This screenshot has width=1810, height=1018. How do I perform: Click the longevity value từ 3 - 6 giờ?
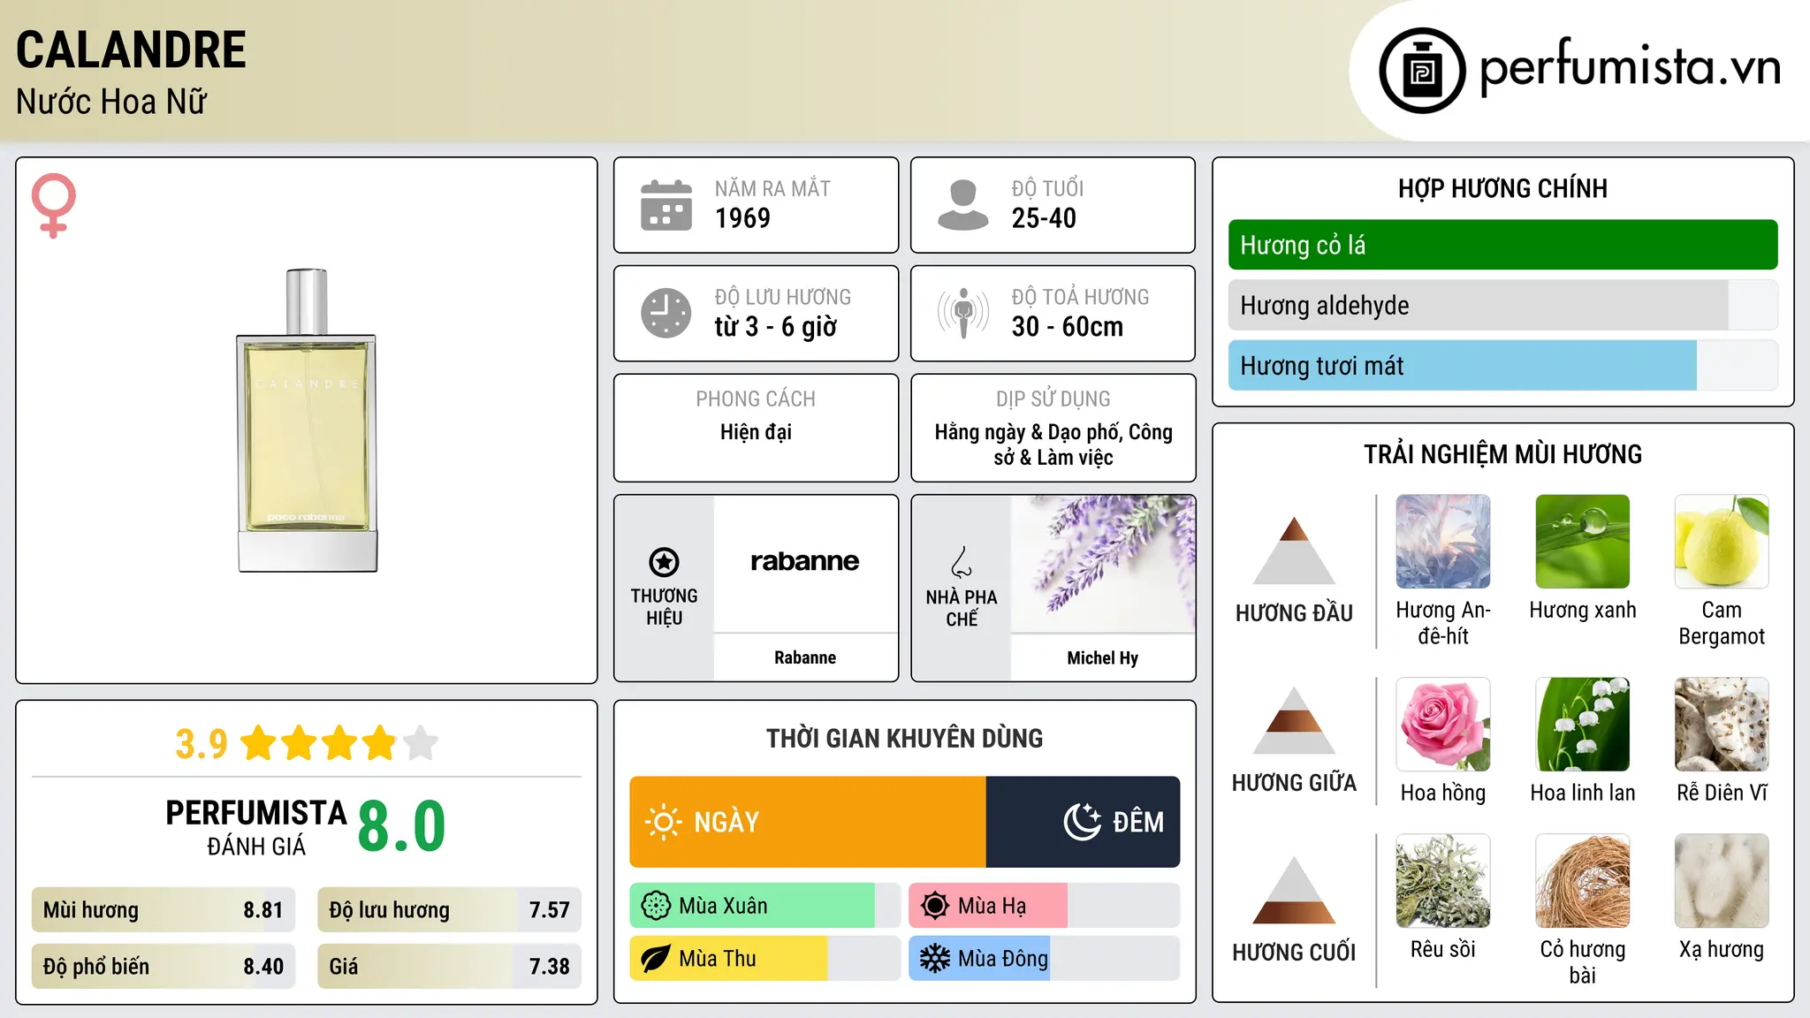tap(776, 327)
